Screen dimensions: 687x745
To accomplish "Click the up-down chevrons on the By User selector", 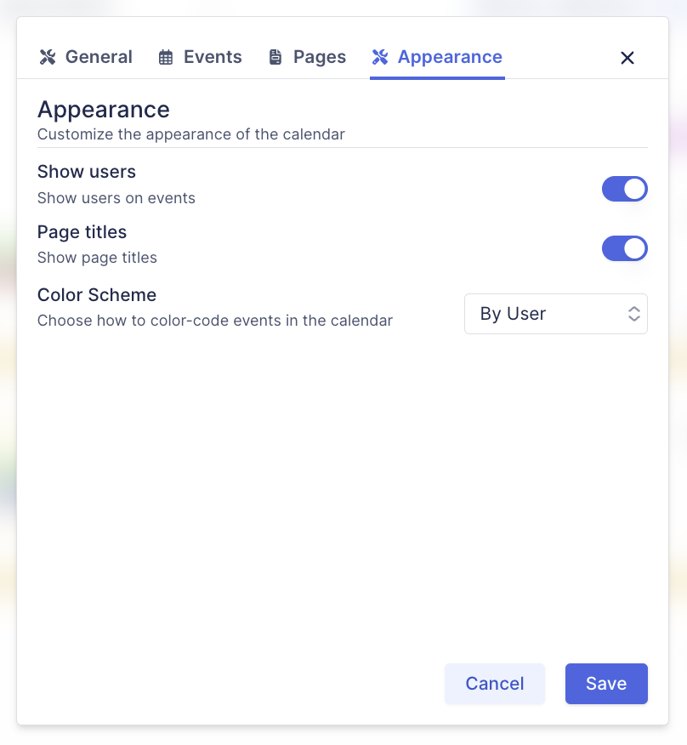I will tap(634, 314).
